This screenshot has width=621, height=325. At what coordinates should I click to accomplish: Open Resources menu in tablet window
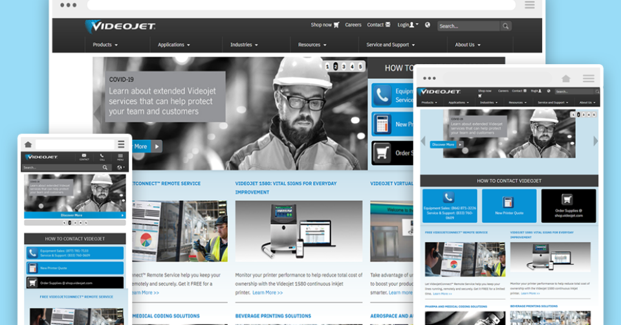[x=517, y=102]
